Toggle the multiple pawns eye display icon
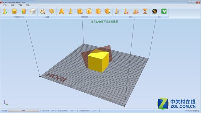This screenshot has width=201, height=113. pos(136,11)
